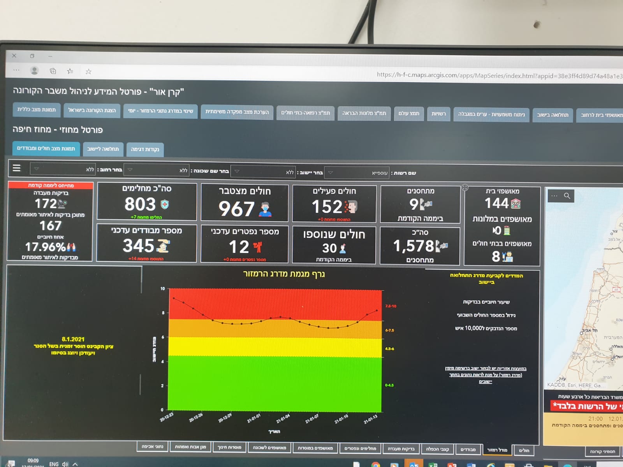Switch to bottom tab מאושפזים במוסדות
Screen dimensions: 623x467
(x=315, y=448)
